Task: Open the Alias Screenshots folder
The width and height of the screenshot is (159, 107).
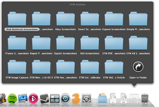Action: pyautogui.click(x=66, y=19)
